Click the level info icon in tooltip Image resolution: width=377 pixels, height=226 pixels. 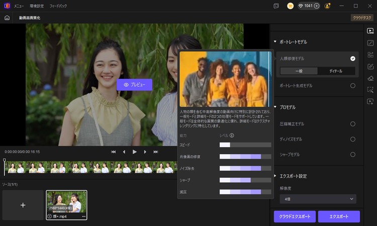pos(232,135)
